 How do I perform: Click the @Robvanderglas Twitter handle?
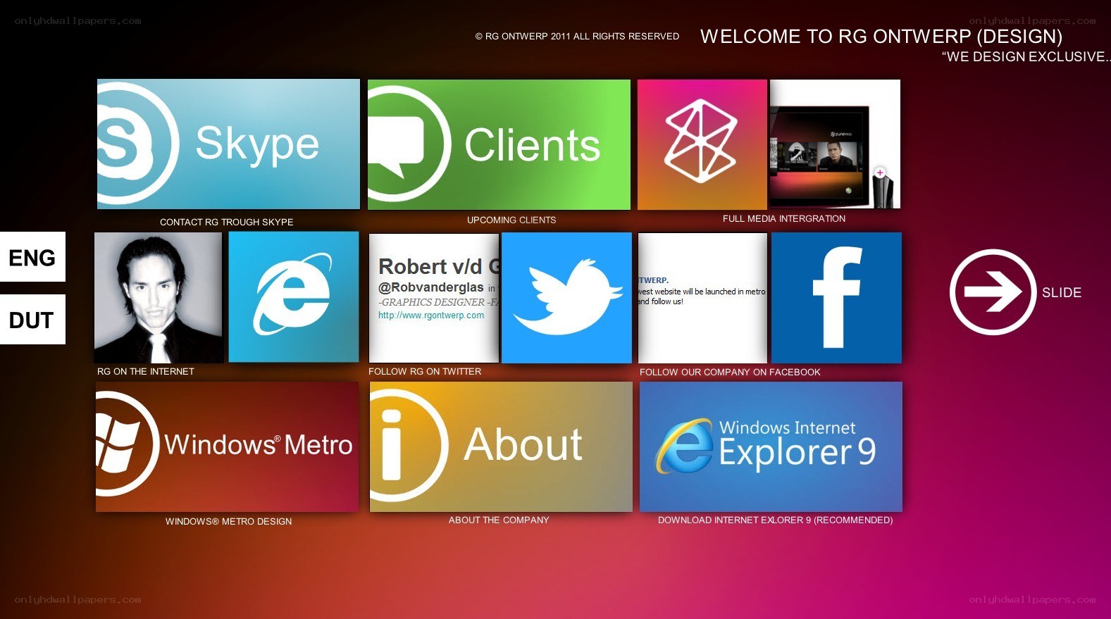[431, 287]
